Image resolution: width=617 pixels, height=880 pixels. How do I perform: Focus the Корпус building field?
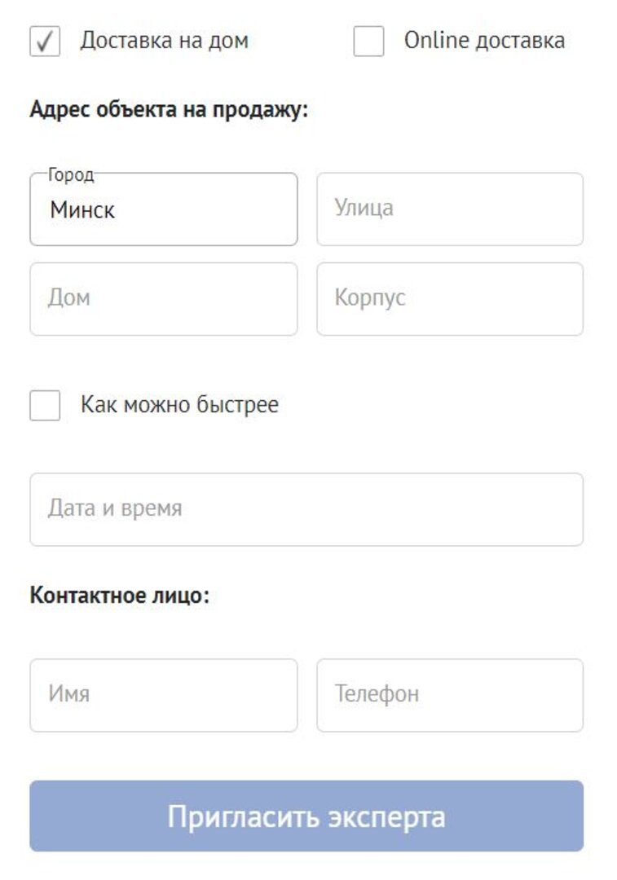pos(450,298)
